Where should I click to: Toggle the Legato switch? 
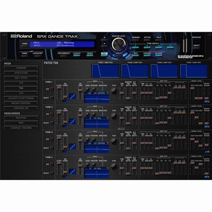77,56
